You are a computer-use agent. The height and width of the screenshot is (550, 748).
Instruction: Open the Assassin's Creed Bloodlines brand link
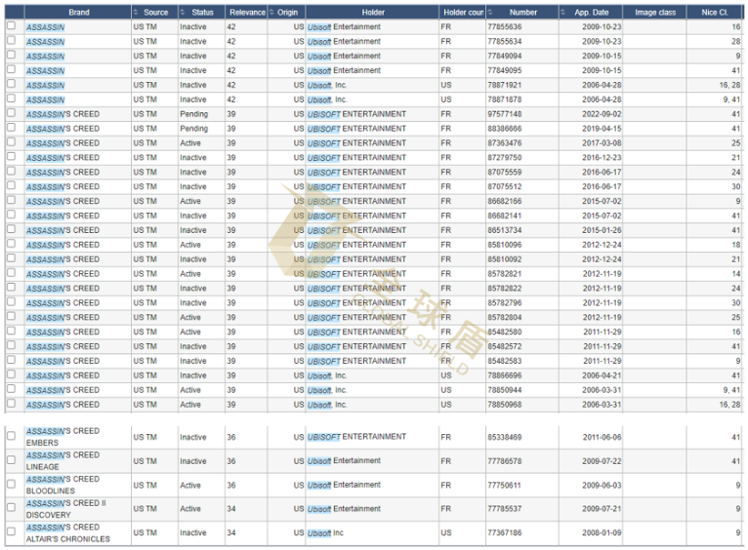[62, 485]
